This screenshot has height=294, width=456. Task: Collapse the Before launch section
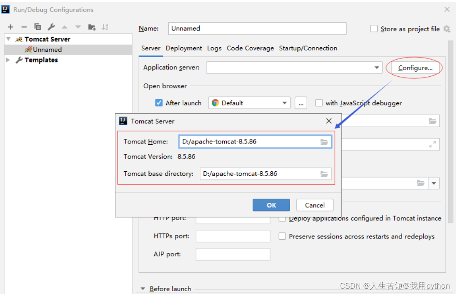[143, 289]
